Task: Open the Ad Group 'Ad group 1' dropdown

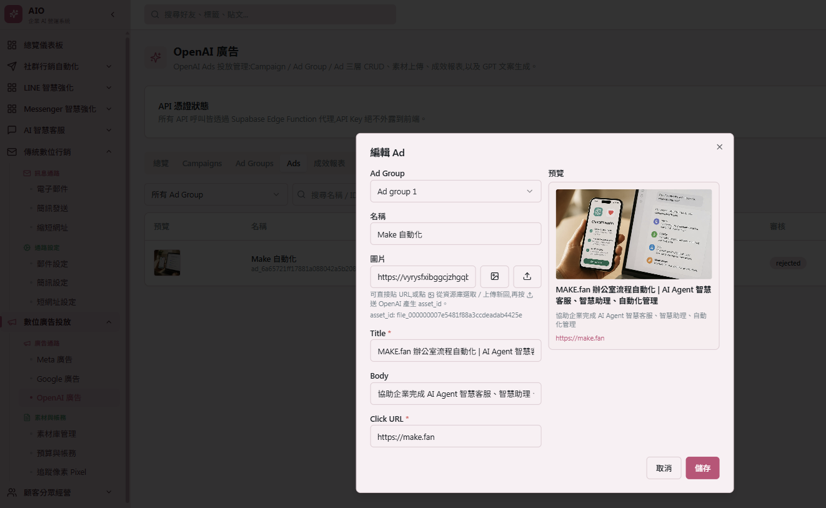Action: pyautogui.click(x=455, y=191)
